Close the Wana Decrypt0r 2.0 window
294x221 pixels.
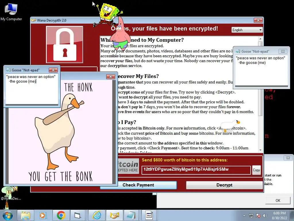(258, 20)
